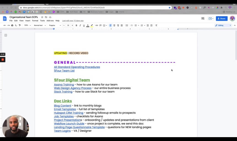Open Last edit was 10 days ago
Screen dimensions: 237x141
click(x=73, y=21)
